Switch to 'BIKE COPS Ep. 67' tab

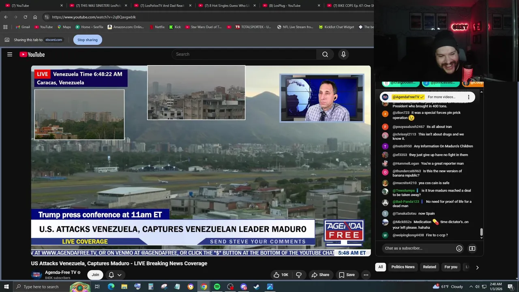click(349, 6)
